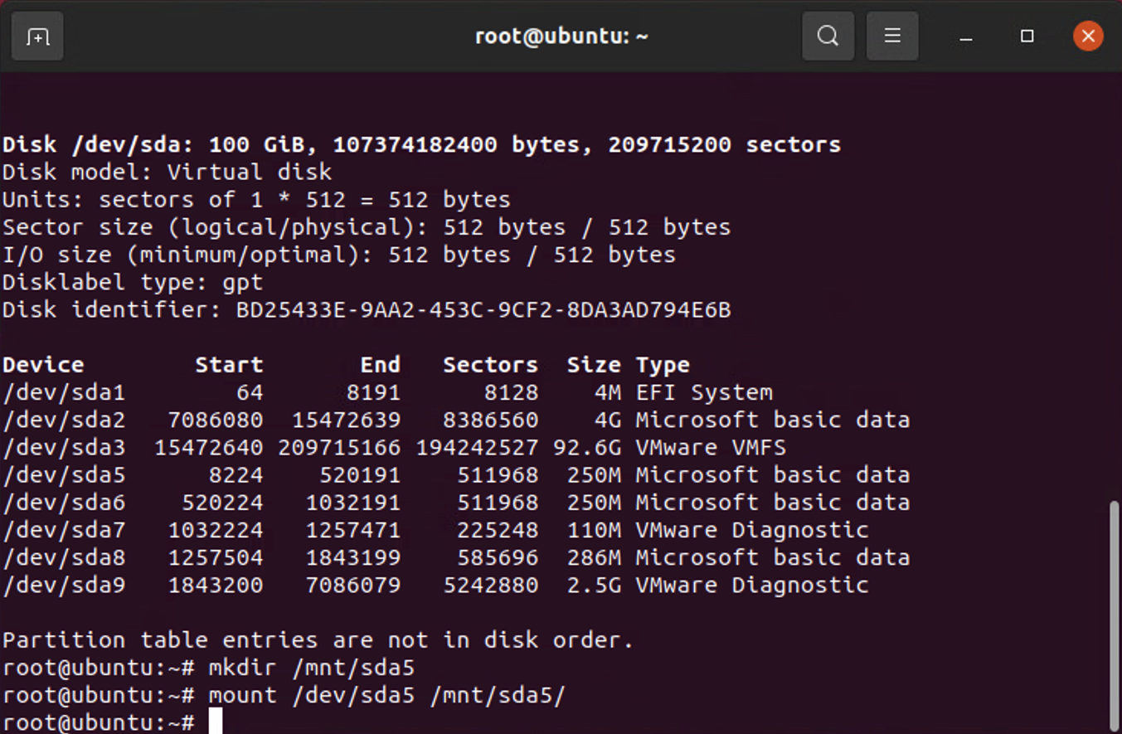Click /dev/sda2 in the device list
The image size is (1122, 734).
coord(64,420)
